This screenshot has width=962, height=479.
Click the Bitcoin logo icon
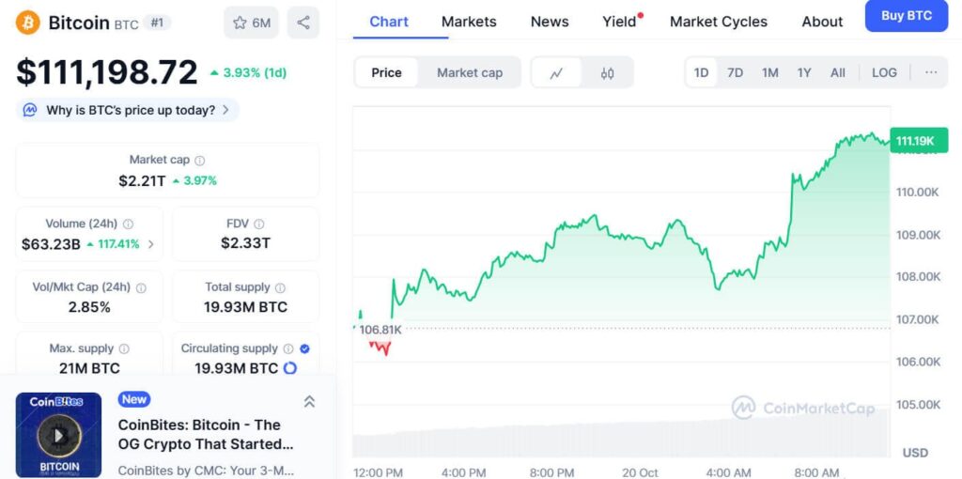coord(28,23)
